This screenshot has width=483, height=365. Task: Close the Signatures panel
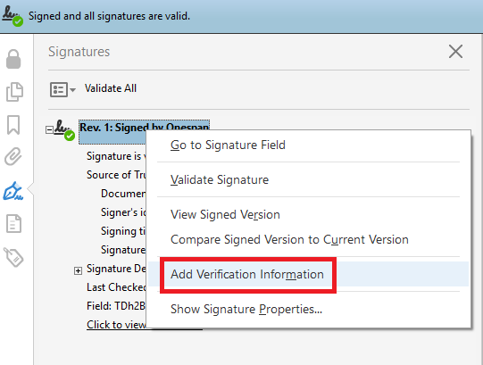coord(455,52)
